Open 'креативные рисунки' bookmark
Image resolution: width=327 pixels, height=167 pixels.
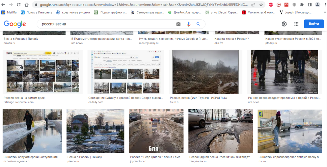[x=73, y=12]
